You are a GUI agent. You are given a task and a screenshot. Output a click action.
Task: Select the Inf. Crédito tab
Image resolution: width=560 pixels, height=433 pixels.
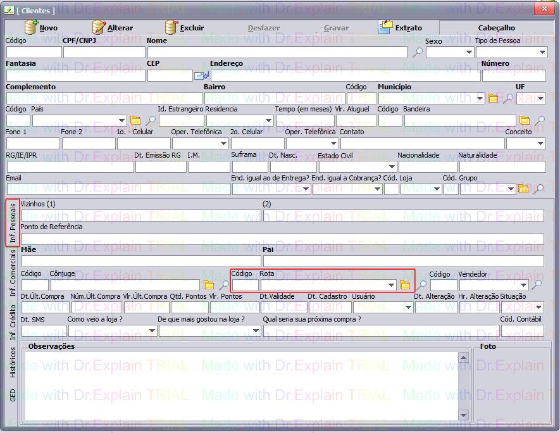13,322
